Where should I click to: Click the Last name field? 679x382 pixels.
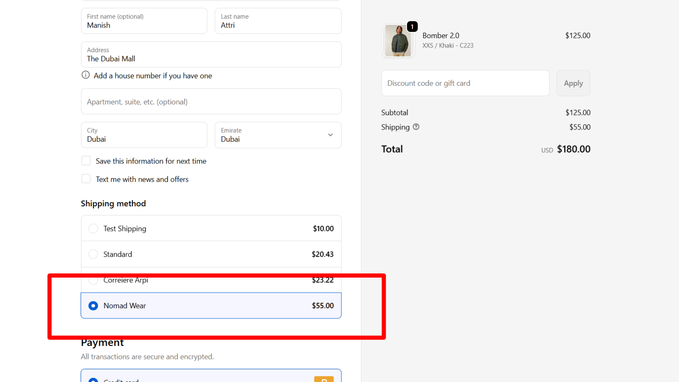(x=278, y=21)
